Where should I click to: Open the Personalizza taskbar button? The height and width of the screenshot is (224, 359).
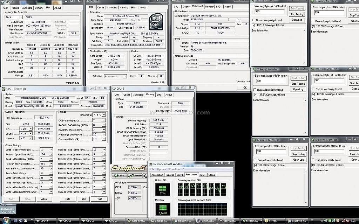tap(205, 221)
